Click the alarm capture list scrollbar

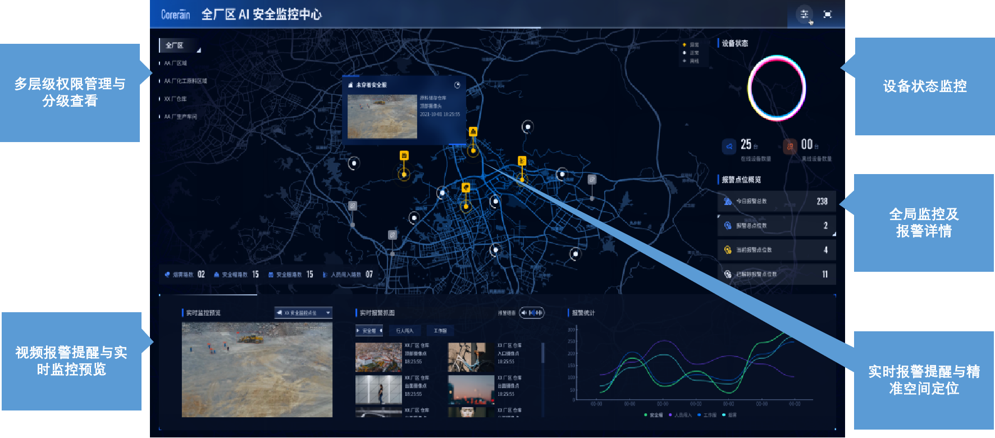(542, 354)
